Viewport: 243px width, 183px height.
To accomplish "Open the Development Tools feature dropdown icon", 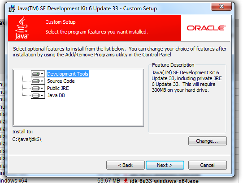I will (x=38, y=74).
